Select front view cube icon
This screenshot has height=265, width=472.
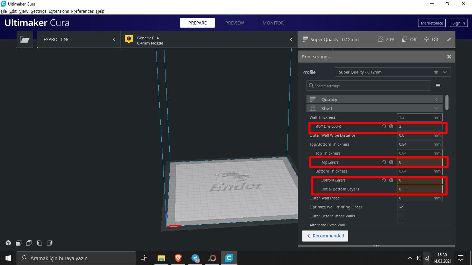(x=19, y=243)
